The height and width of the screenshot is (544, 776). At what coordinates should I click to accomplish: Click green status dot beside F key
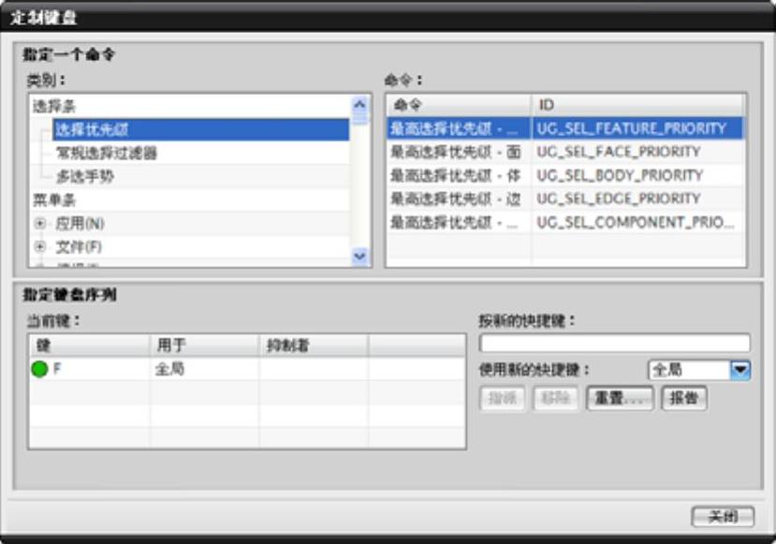[x=39, y=369]
